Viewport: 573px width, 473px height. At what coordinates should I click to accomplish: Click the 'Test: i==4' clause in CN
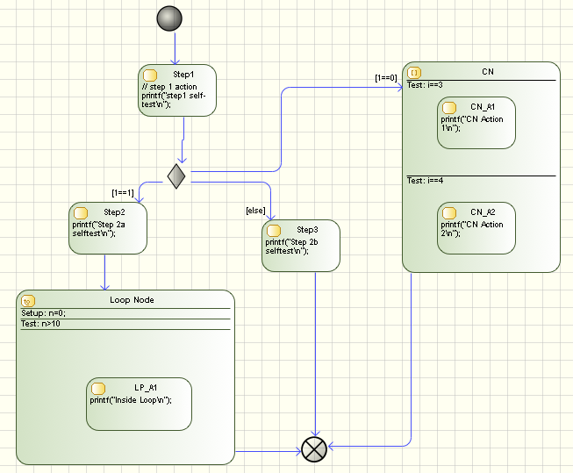pos(424,181)
